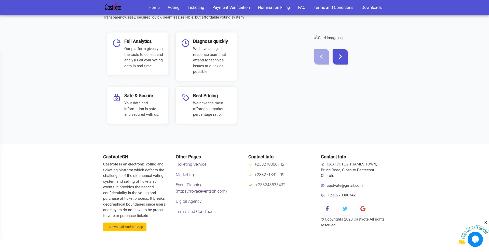Open the Facebook social icon
Image resolution: width=489 pixels, height=252 pixels.
point(327,209)
